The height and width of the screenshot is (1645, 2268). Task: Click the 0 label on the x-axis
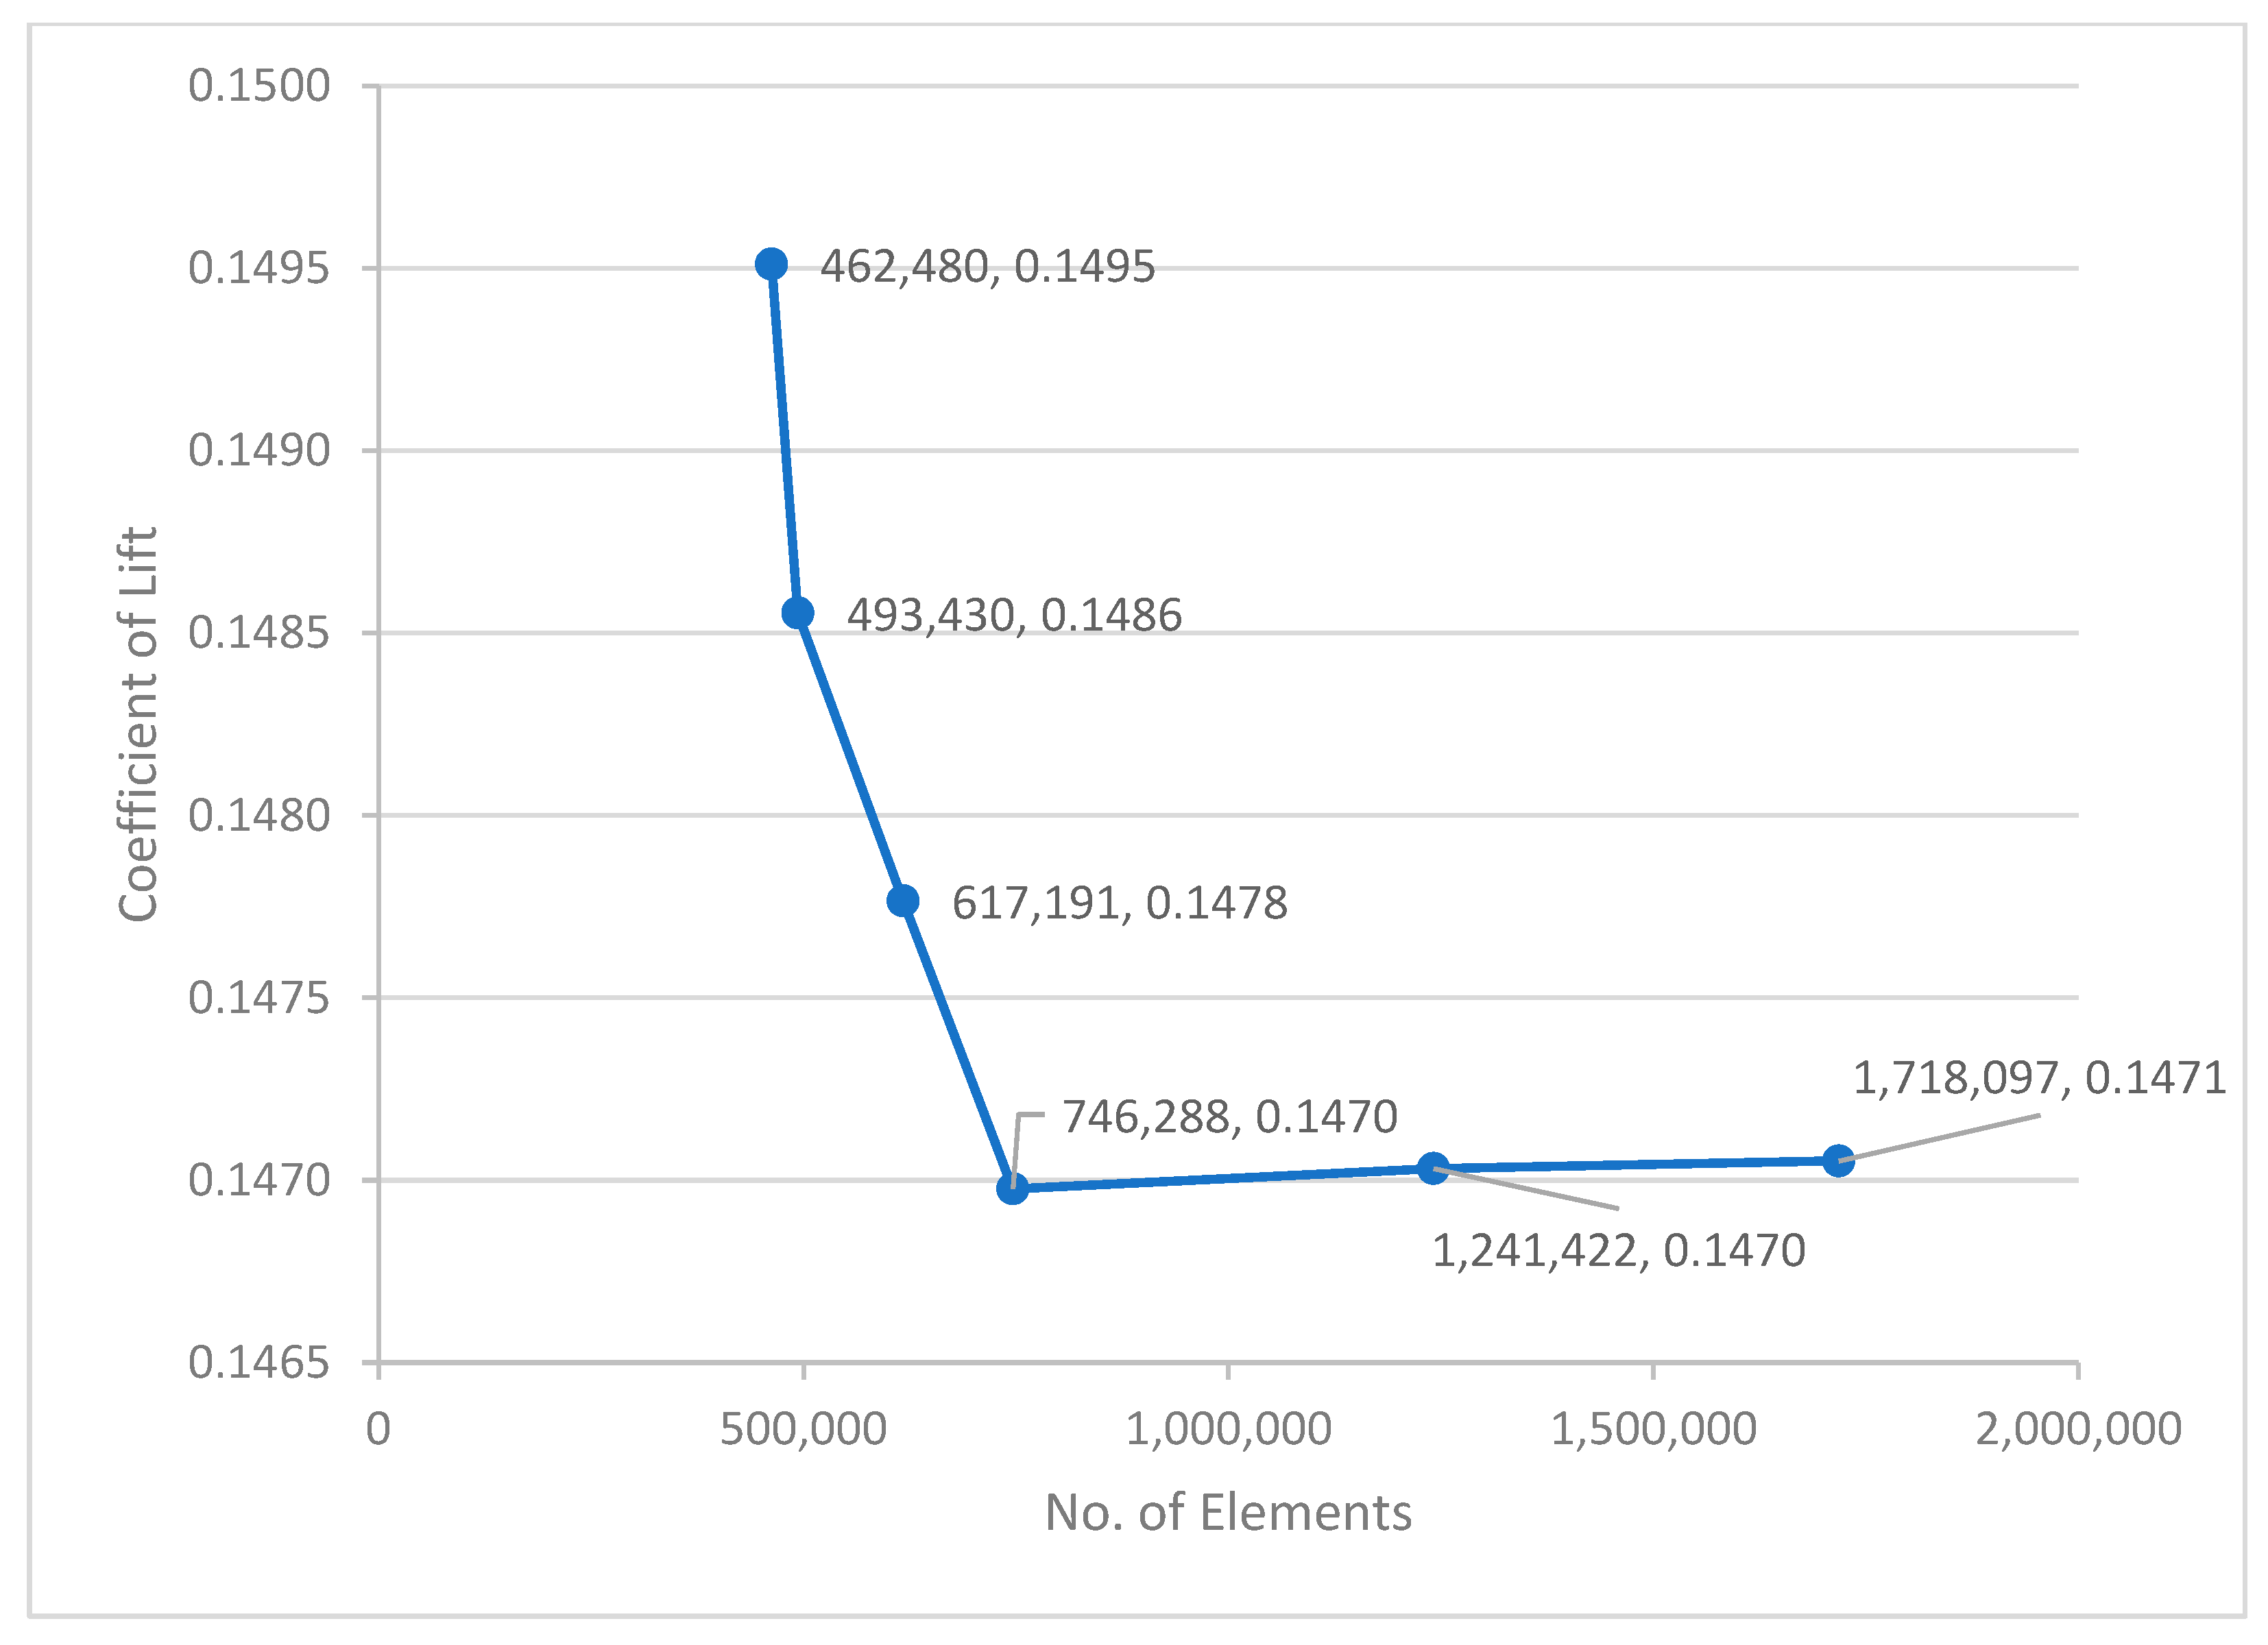[378, 1430]
